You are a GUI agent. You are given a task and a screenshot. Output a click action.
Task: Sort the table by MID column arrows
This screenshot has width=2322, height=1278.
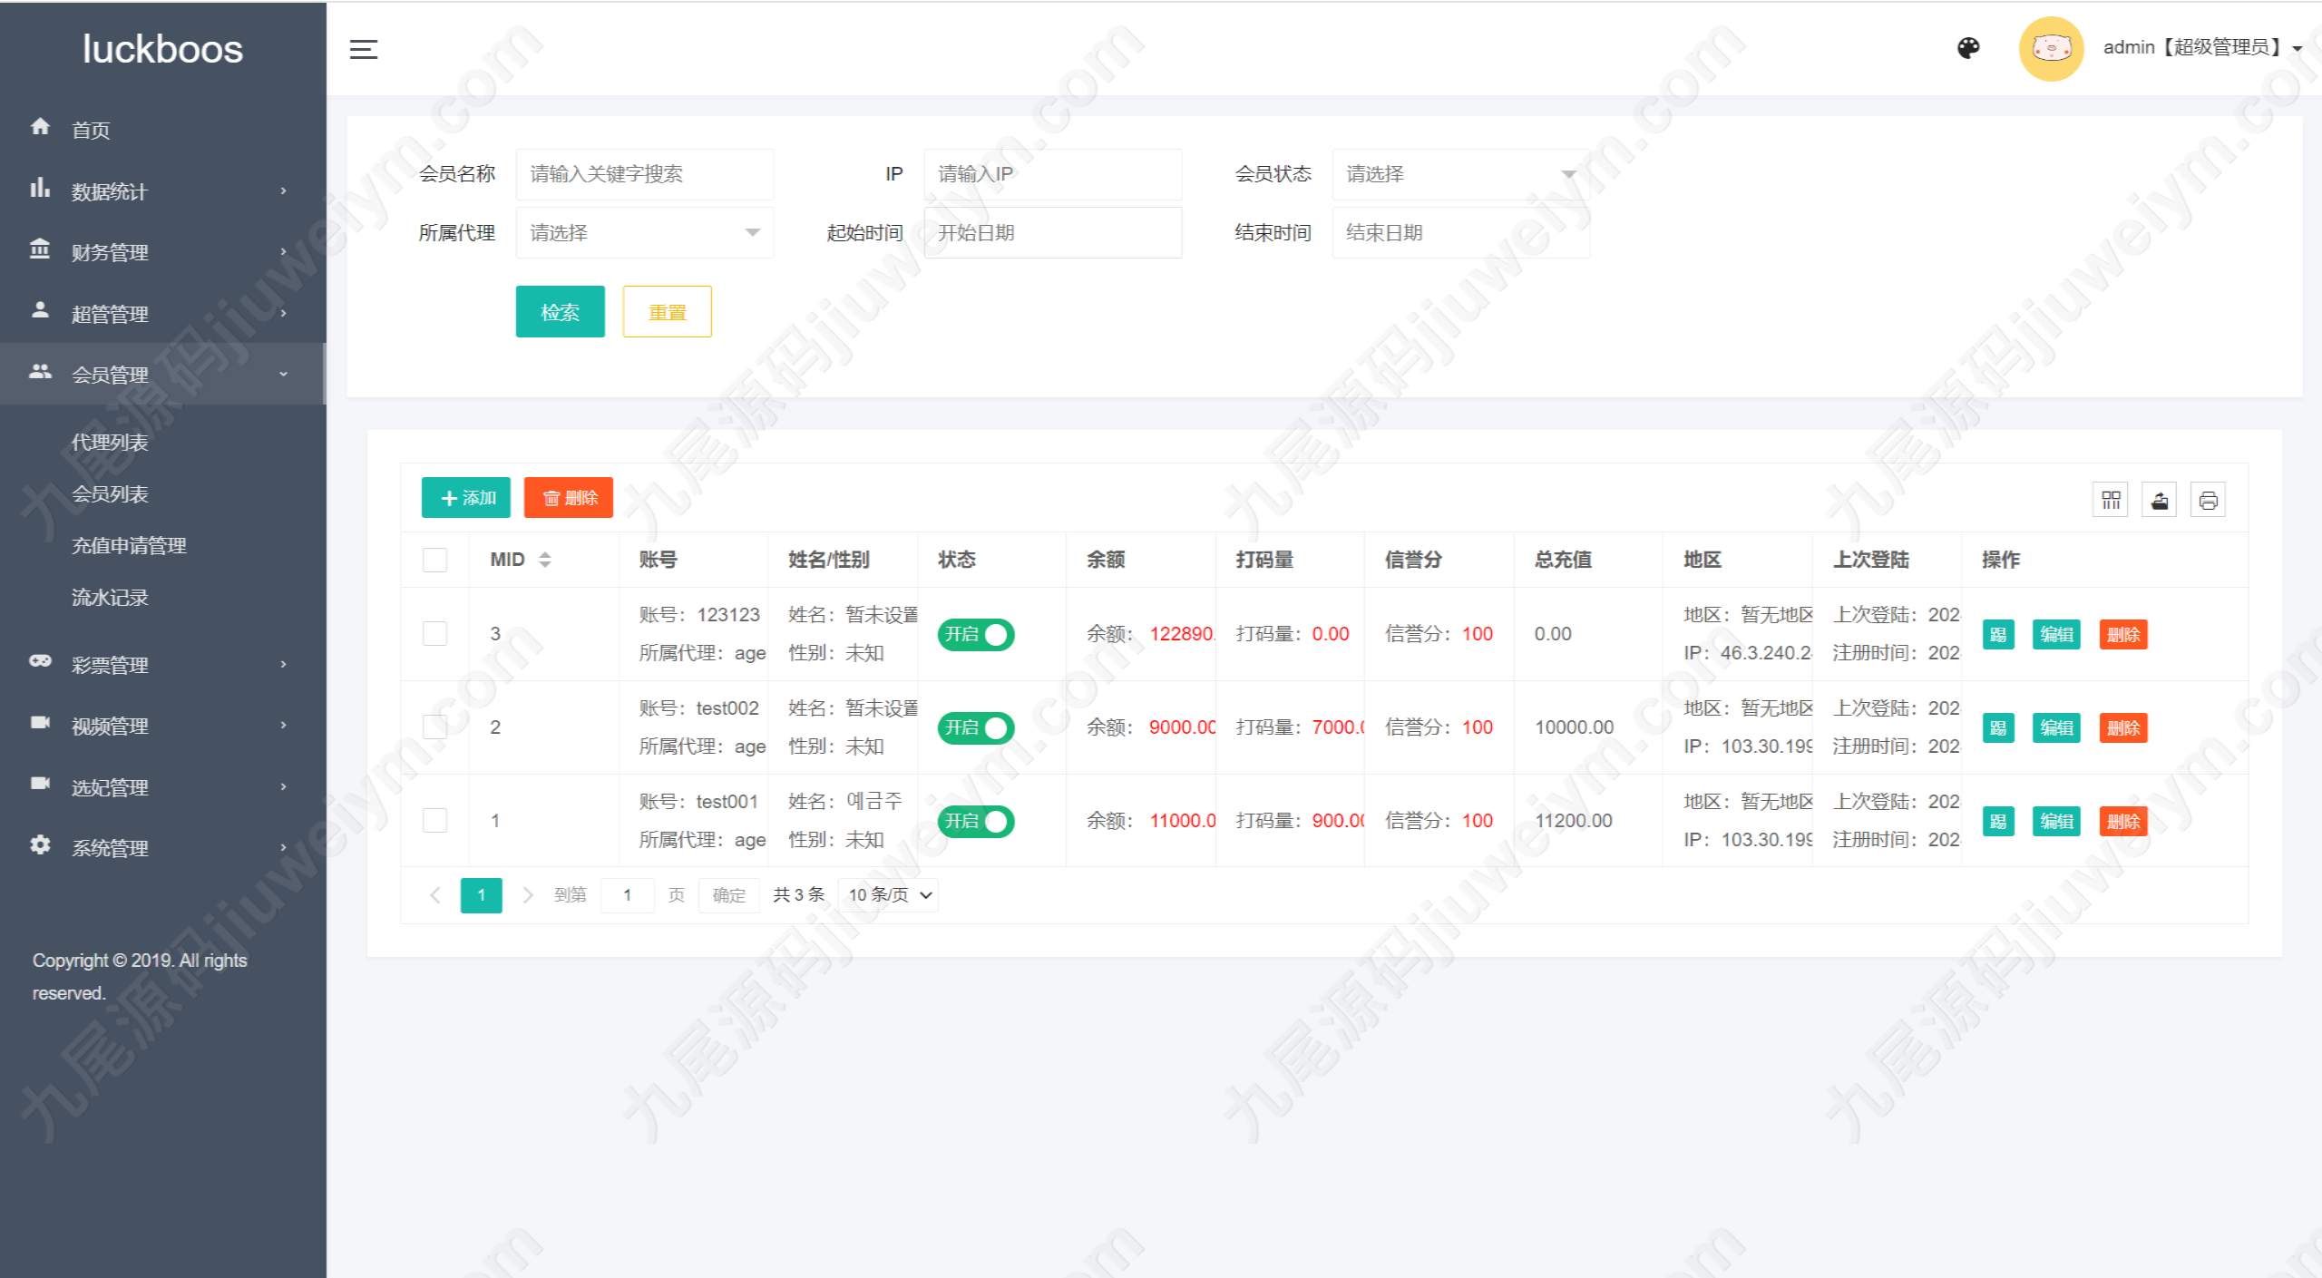coord(544,560)
